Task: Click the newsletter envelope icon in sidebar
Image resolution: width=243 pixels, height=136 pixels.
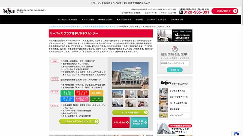Action: (175, 49)
